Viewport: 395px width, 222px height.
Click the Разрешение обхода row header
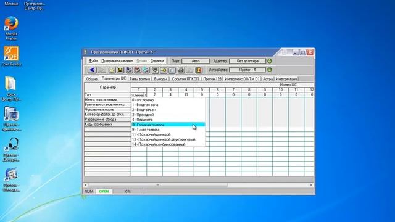[107, 119]
